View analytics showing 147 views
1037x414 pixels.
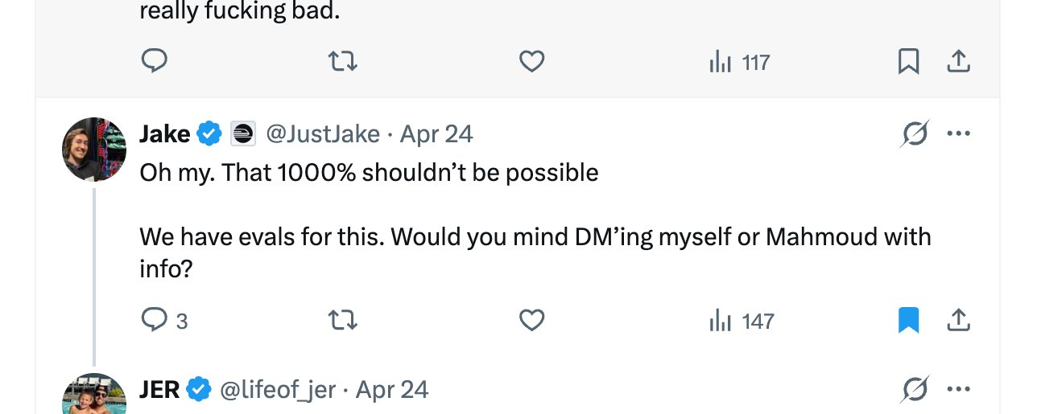pos(742,322)
